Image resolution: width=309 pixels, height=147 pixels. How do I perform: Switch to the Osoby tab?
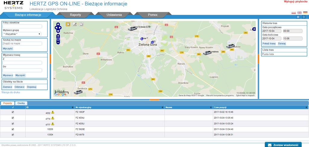21,103
